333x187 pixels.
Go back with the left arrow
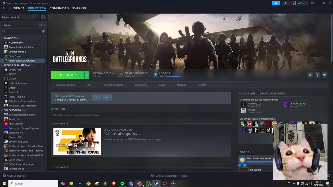pyautogui.click(x=4, y=8)
